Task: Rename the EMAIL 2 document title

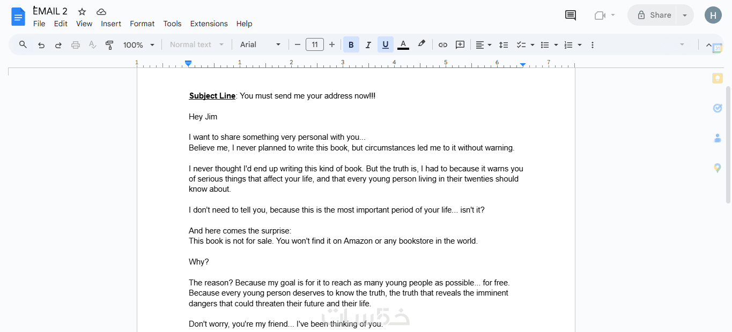Action: [50, 11]
